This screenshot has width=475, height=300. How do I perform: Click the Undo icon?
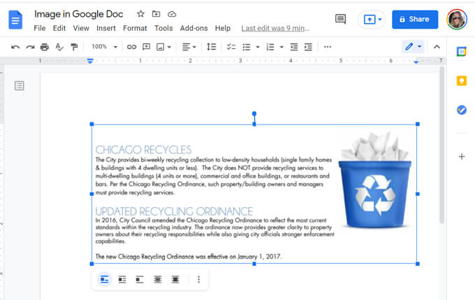click(x=15, y=47)
